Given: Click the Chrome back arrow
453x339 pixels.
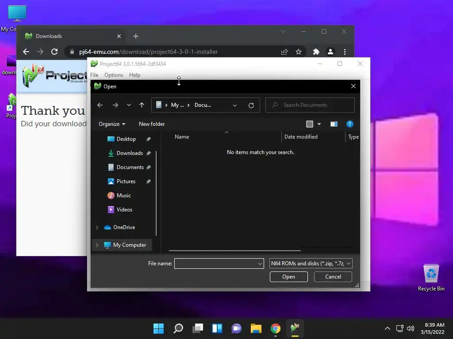Looking at the screenshot, I should click(26, 52).
